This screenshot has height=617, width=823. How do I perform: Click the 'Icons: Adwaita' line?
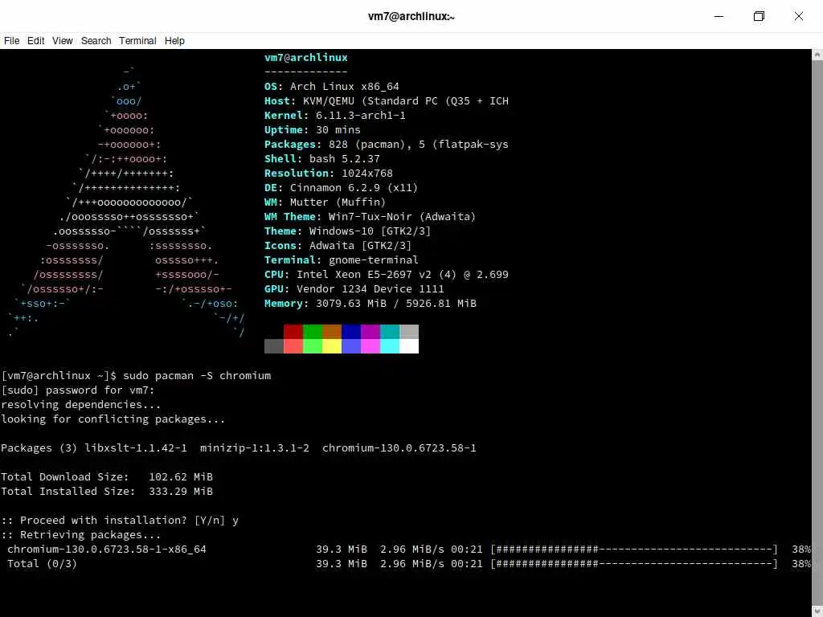pos(338,246)
